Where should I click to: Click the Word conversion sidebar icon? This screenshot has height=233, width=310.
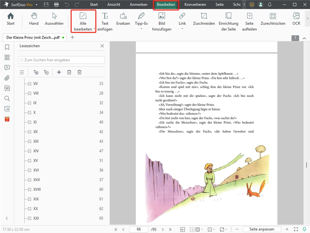coord(7,88)
